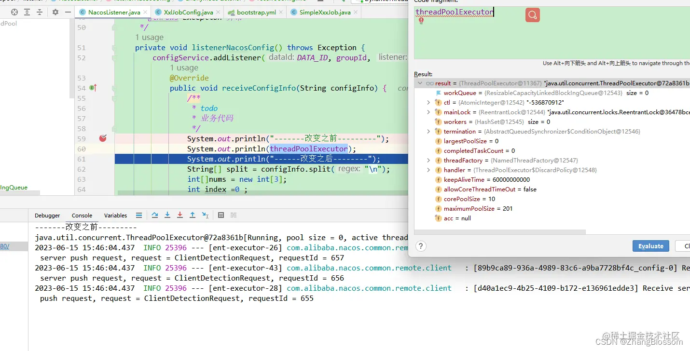Select the workers HashSet row
The width and height of the screenshot is (690, 351).
click(x=552, y=122)
